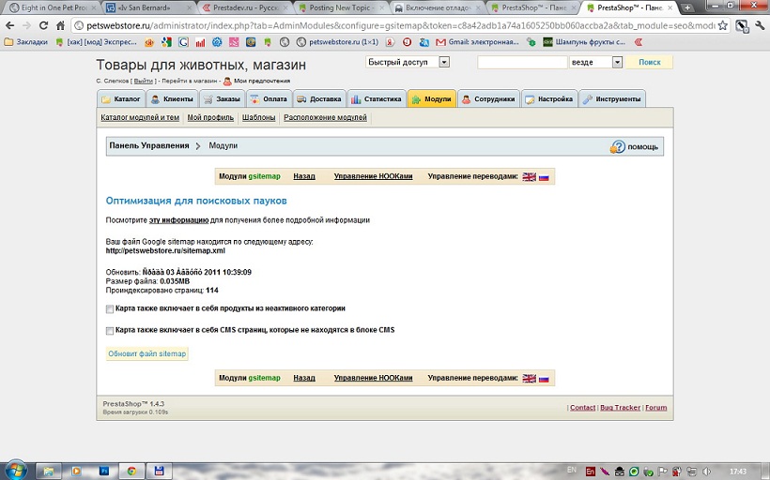Click the top Управление HOOKами link
The height and width of the screenshot is (480, 770).
[373, 176]
